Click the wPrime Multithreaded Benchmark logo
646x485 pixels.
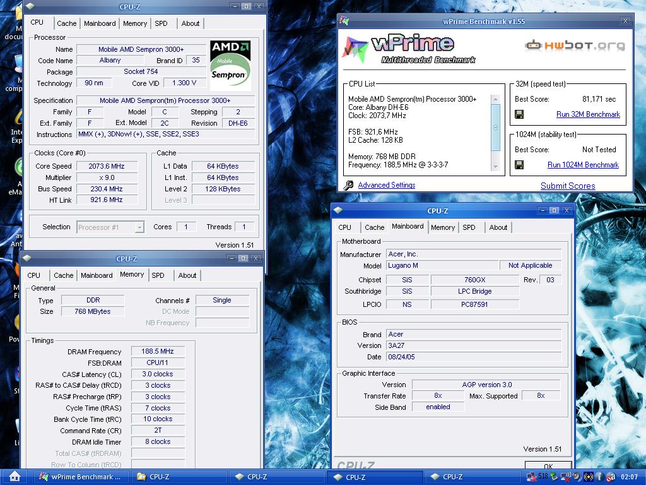409,49
